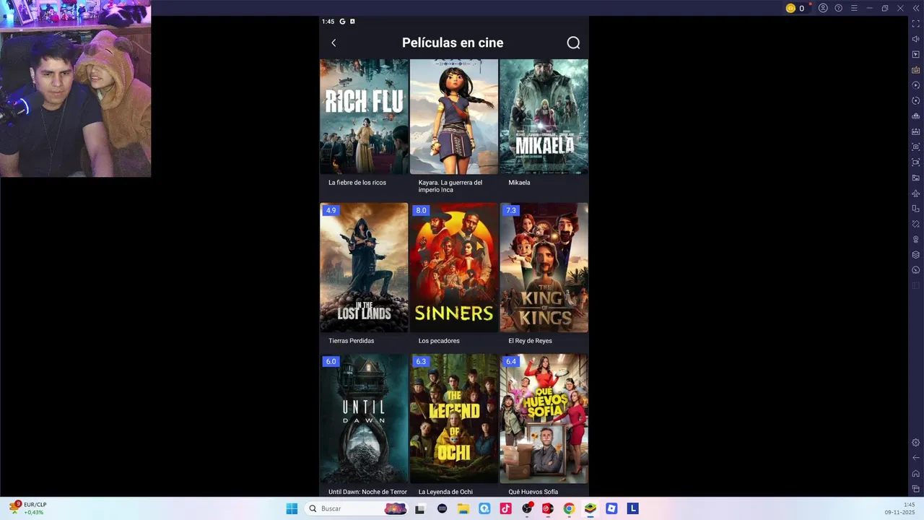Open The King of Kings poster
924x520 pixels.
544,267
